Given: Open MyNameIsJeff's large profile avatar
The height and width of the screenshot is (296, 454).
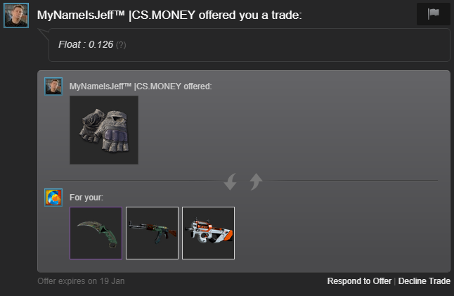Looking at the screenshot, I should click(16, 15).
